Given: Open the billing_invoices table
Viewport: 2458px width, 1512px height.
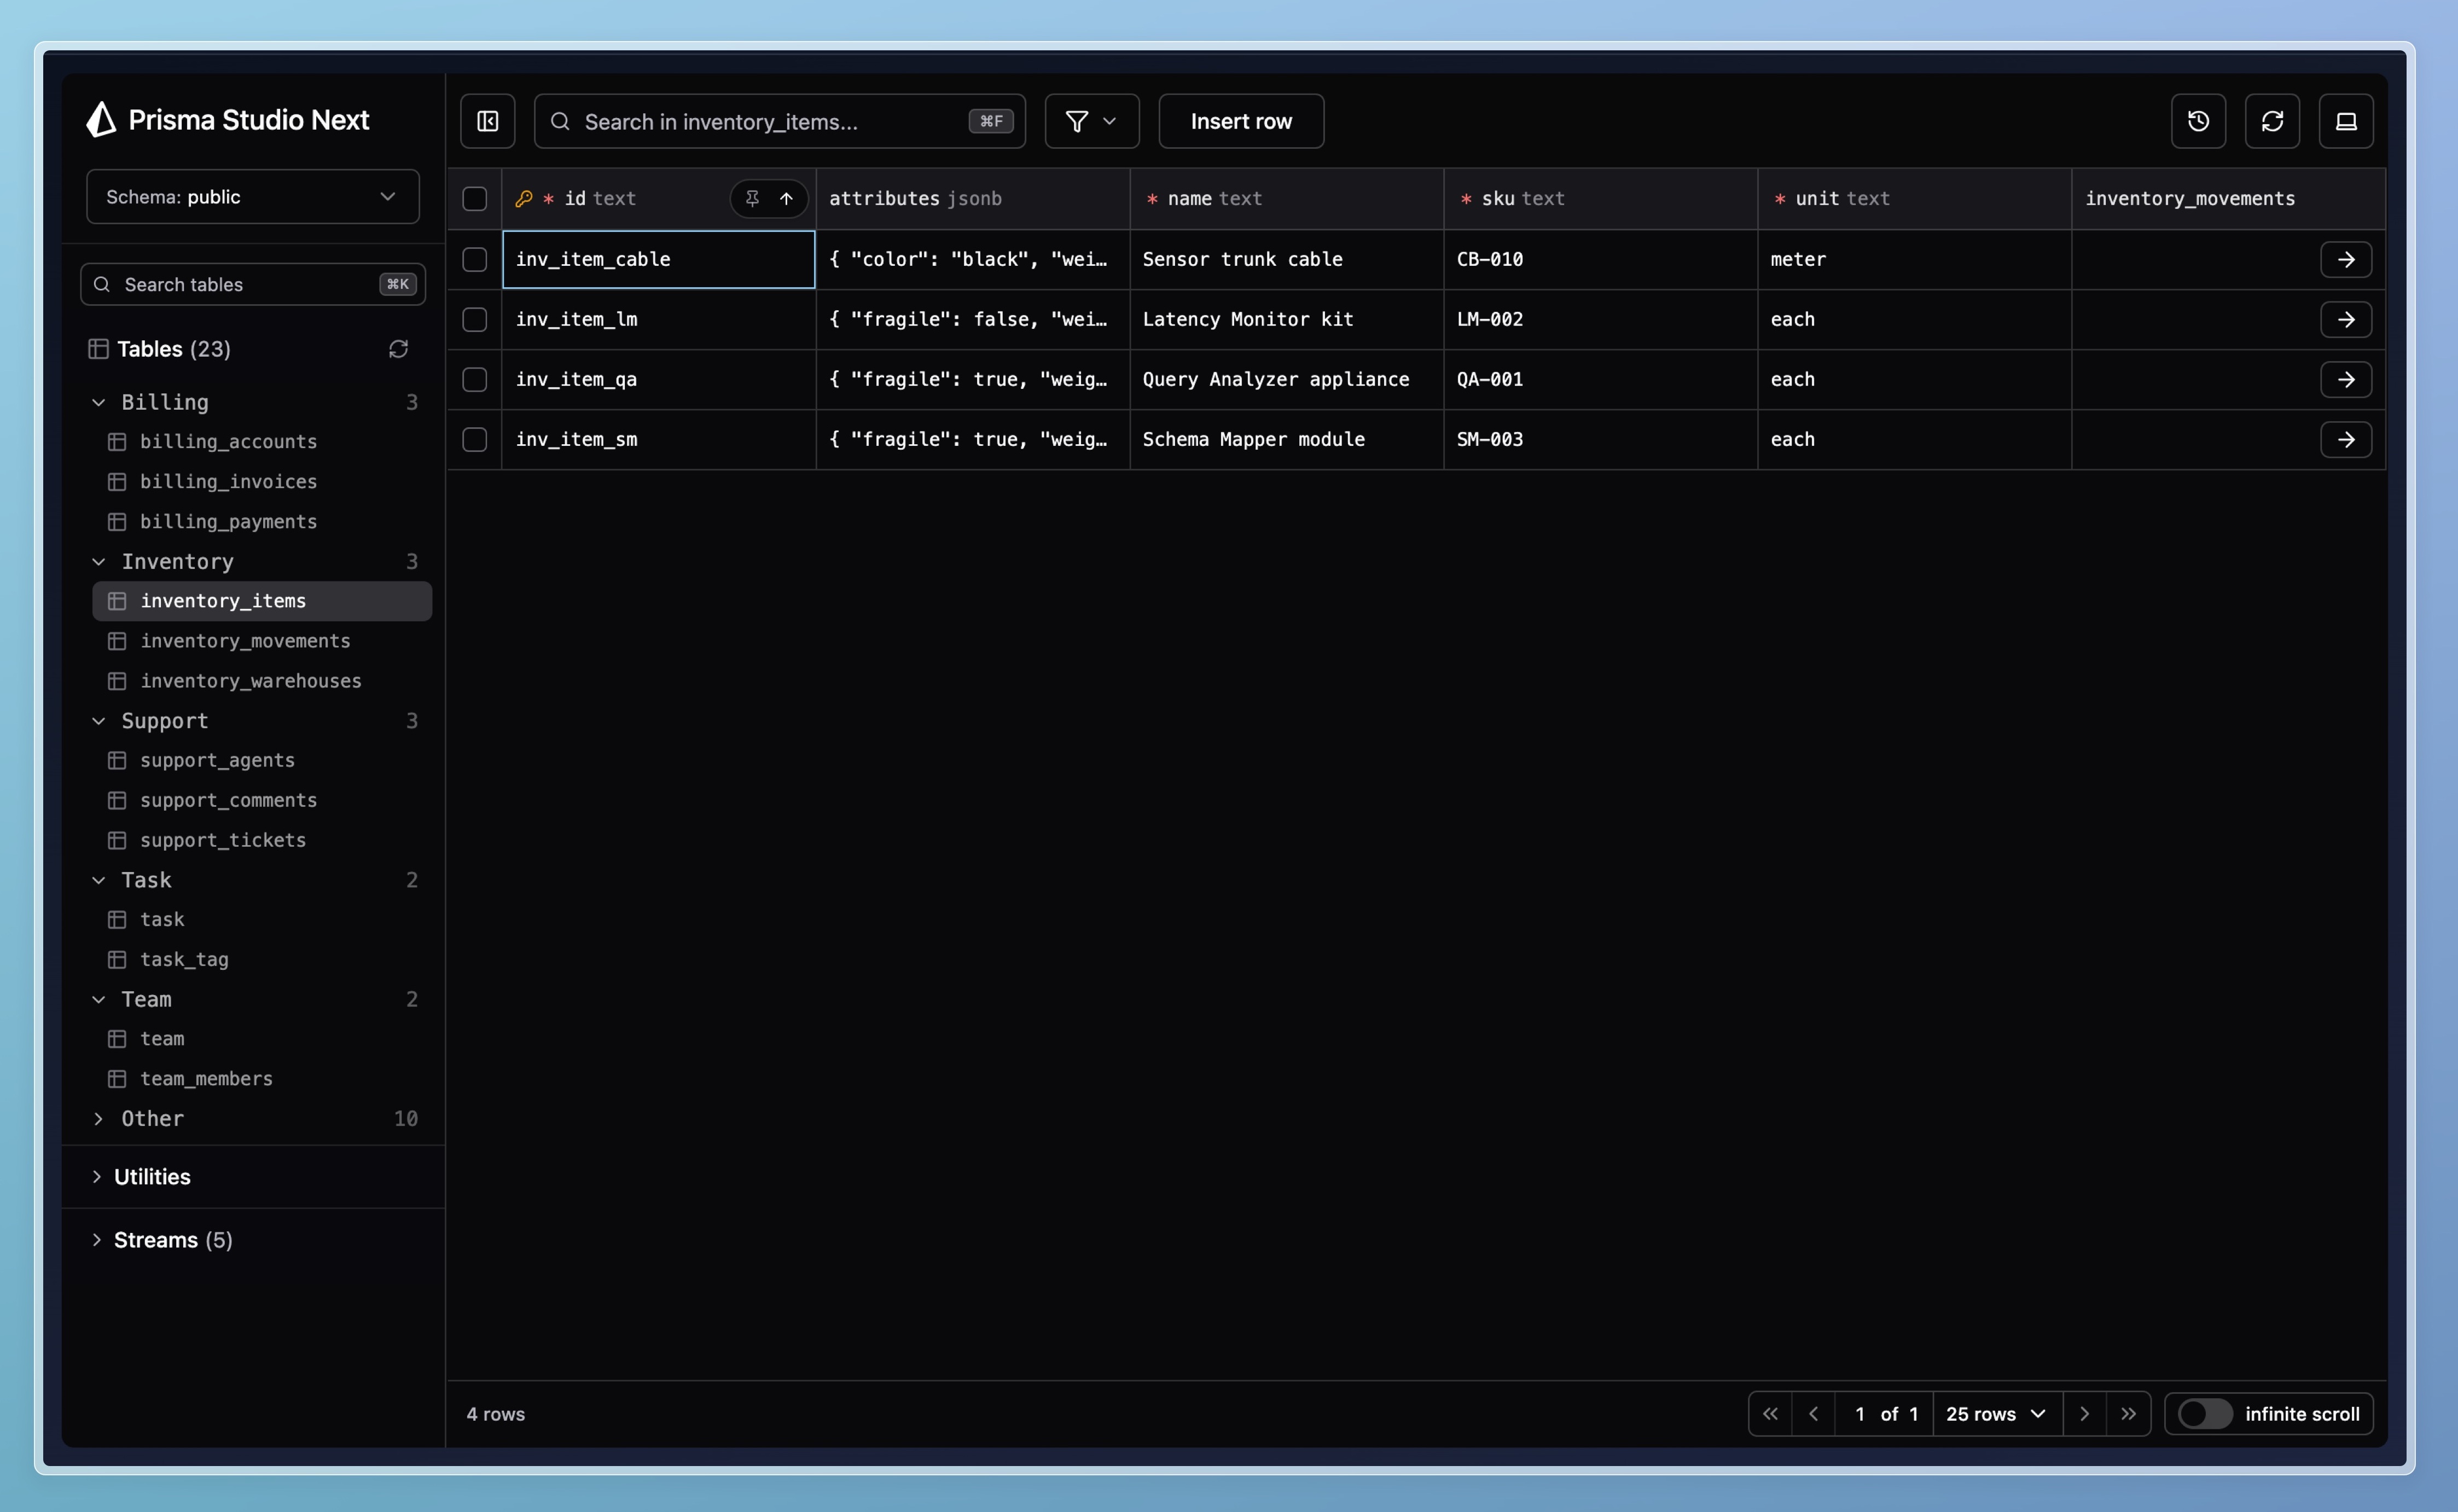Looking at the screenshot, I should click(x=262, y=481).
